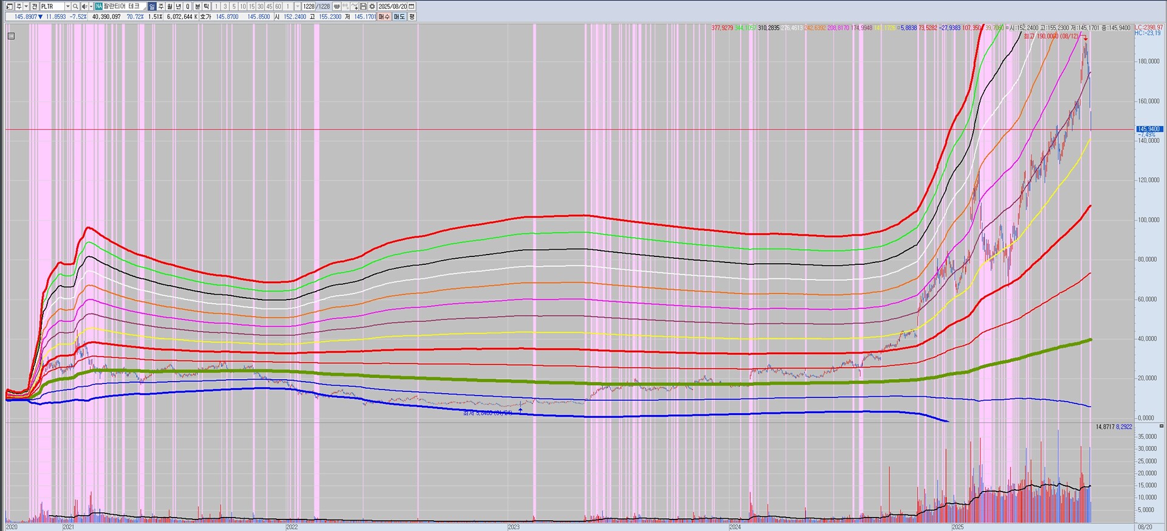Click the 팔란티어 테크 stock name field
This screenshot has width=1167, height=531.
(x=125, y=6)
